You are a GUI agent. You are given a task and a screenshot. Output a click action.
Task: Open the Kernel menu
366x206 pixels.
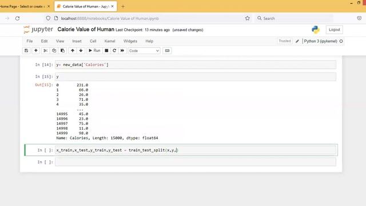click(110, 41)
